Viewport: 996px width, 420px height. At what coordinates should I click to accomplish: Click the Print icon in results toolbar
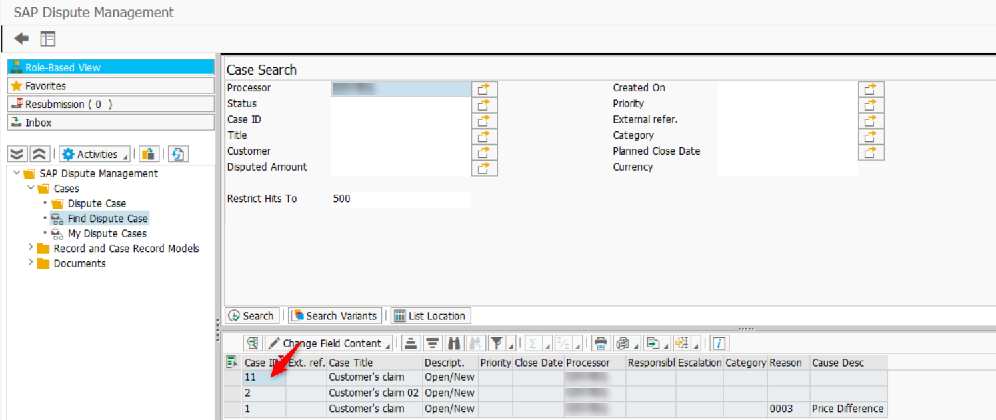point(601,343)
